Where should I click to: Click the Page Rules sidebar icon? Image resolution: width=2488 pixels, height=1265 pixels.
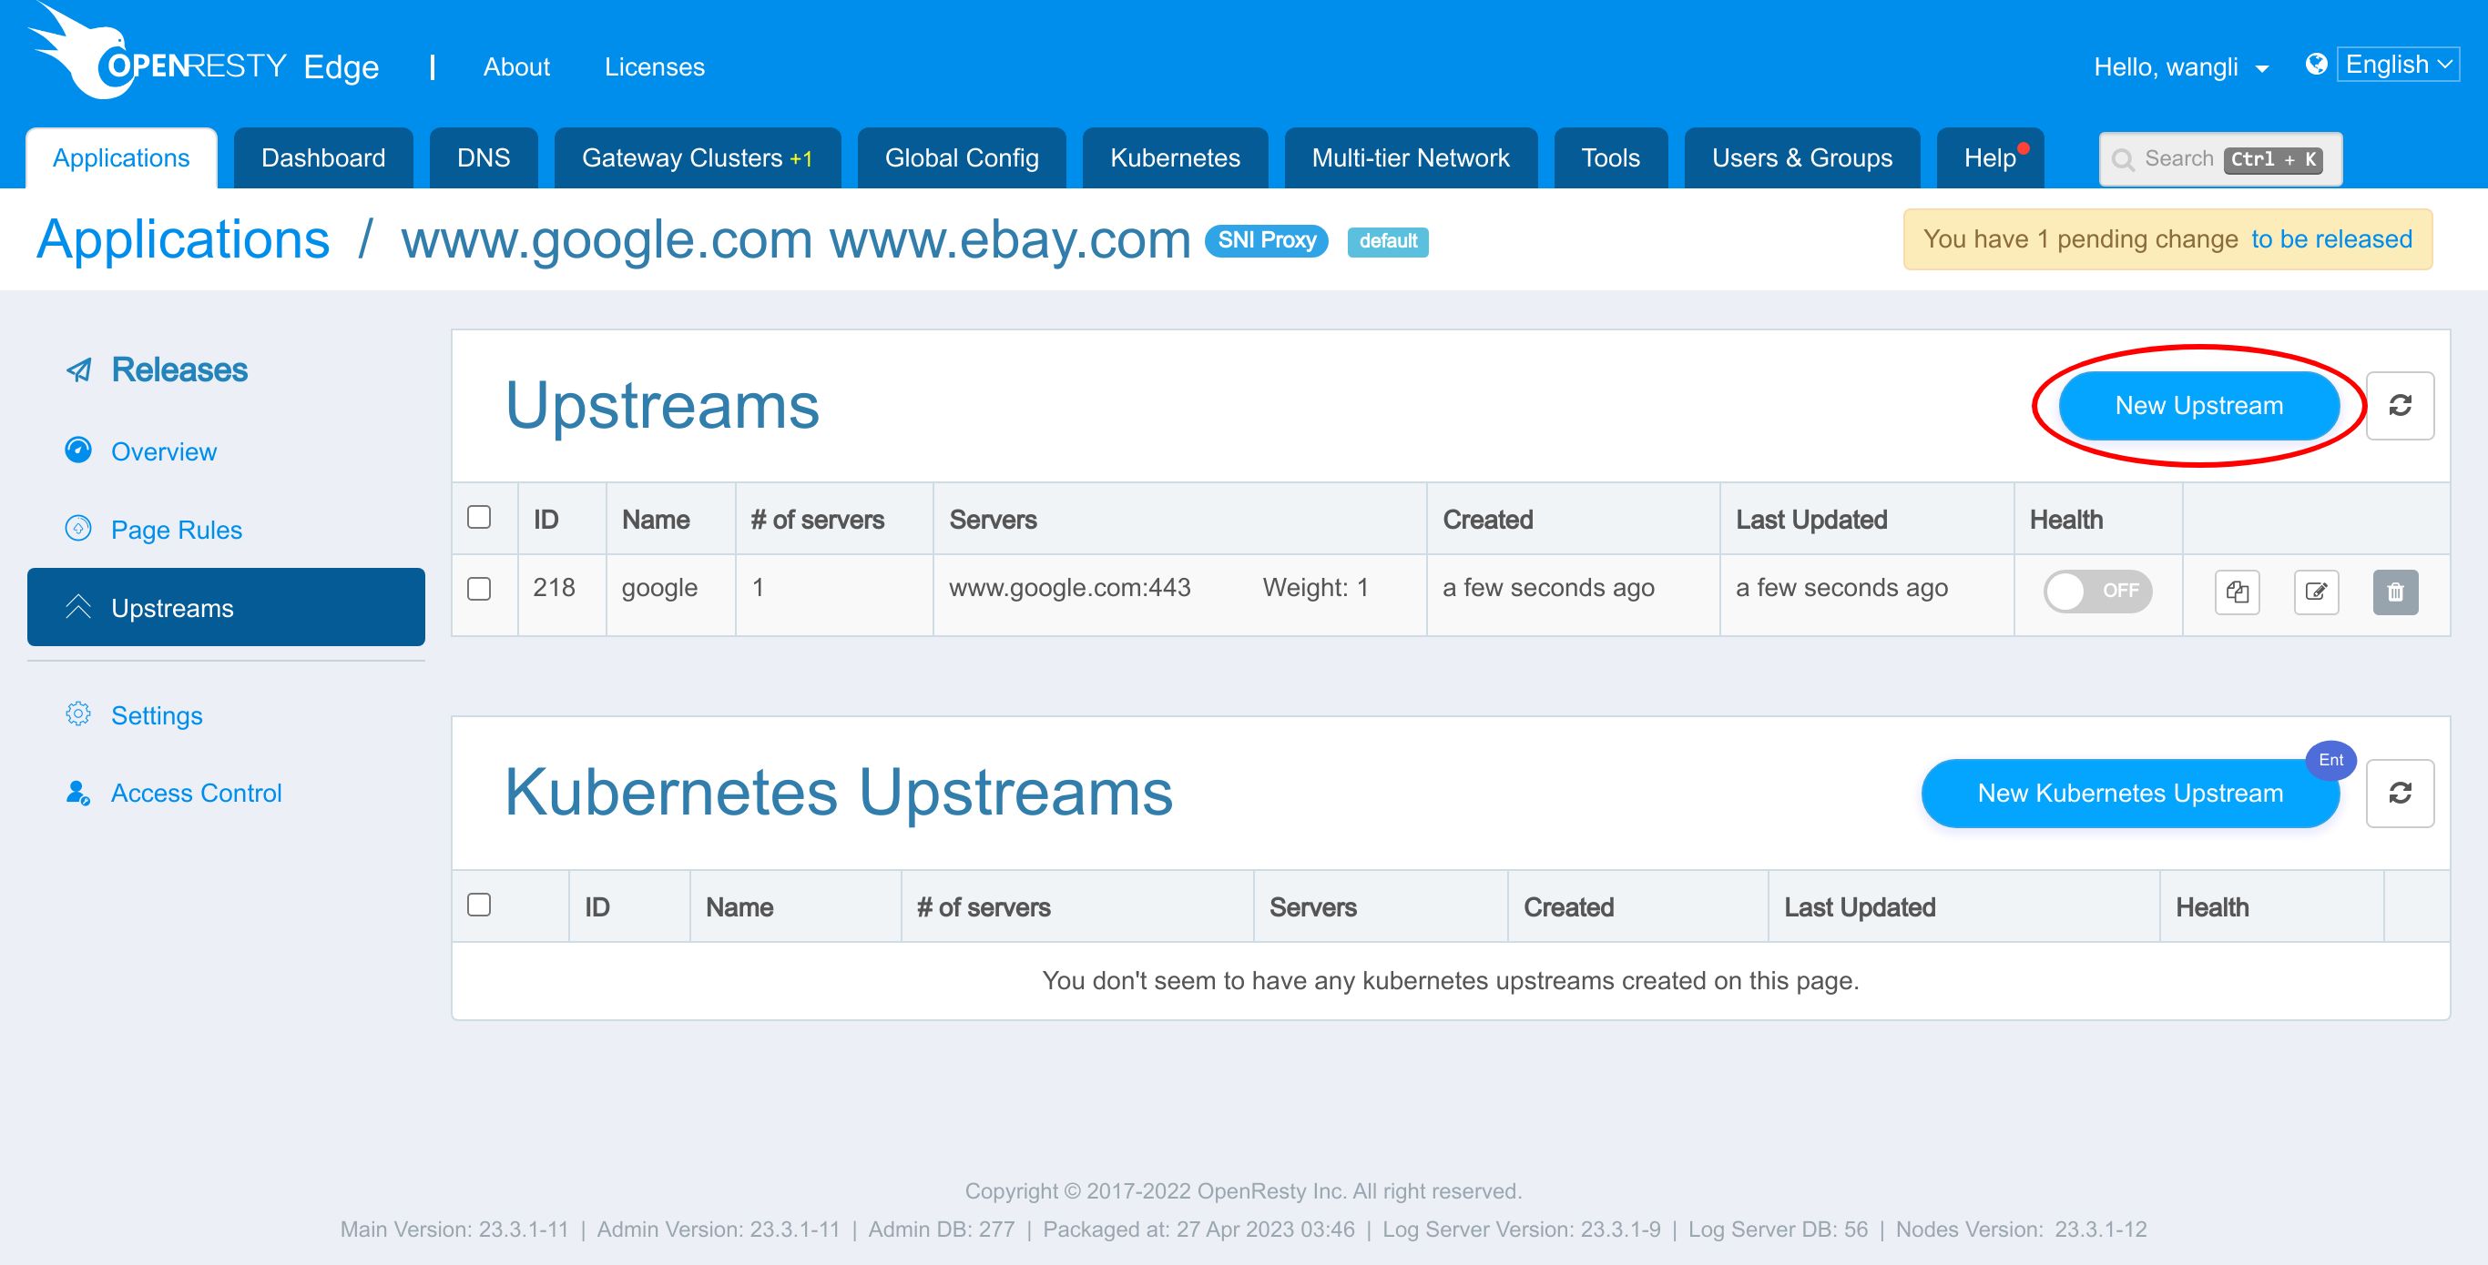pyautogui.click(x=78, y=529)
